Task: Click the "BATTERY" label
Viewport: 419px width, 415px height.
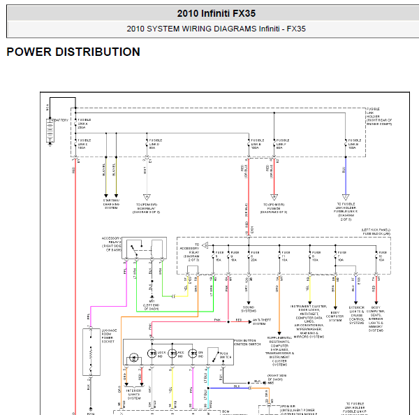Action: click(61, 120)
